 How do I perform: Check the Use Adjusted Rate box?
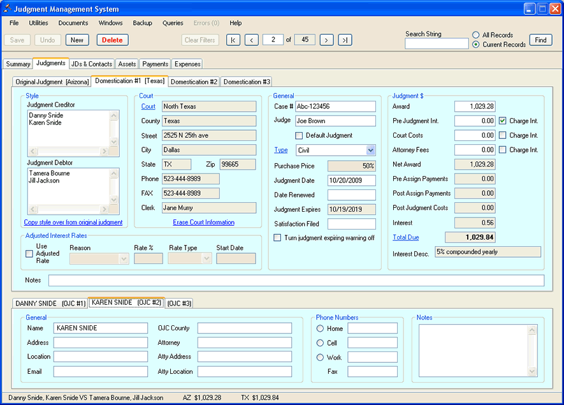point(29,253)
